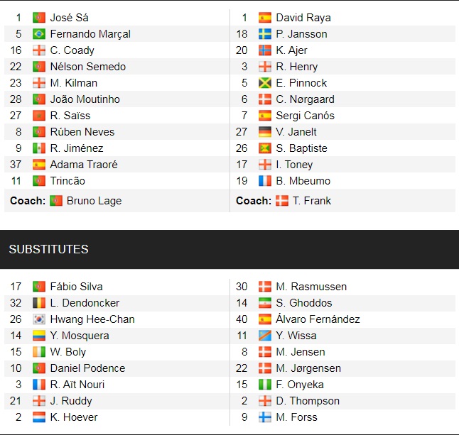The width and height of the screenshot is (459, 435).
Task: Click the Mexico flag next to R. Jiménez
Action: (x=39, y=148)
